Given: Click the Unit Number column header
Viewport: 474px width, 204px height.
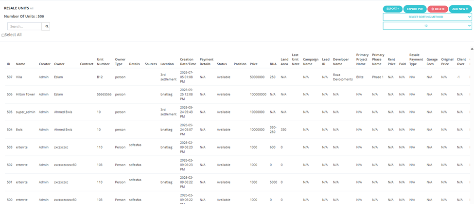Looking at the screenshot, I should (x=102, y=62).
